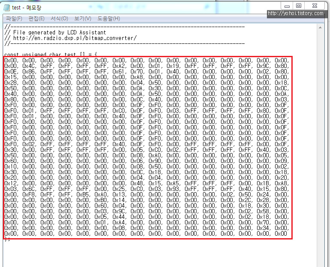Open the 보기(V) menu

(83, 18)
